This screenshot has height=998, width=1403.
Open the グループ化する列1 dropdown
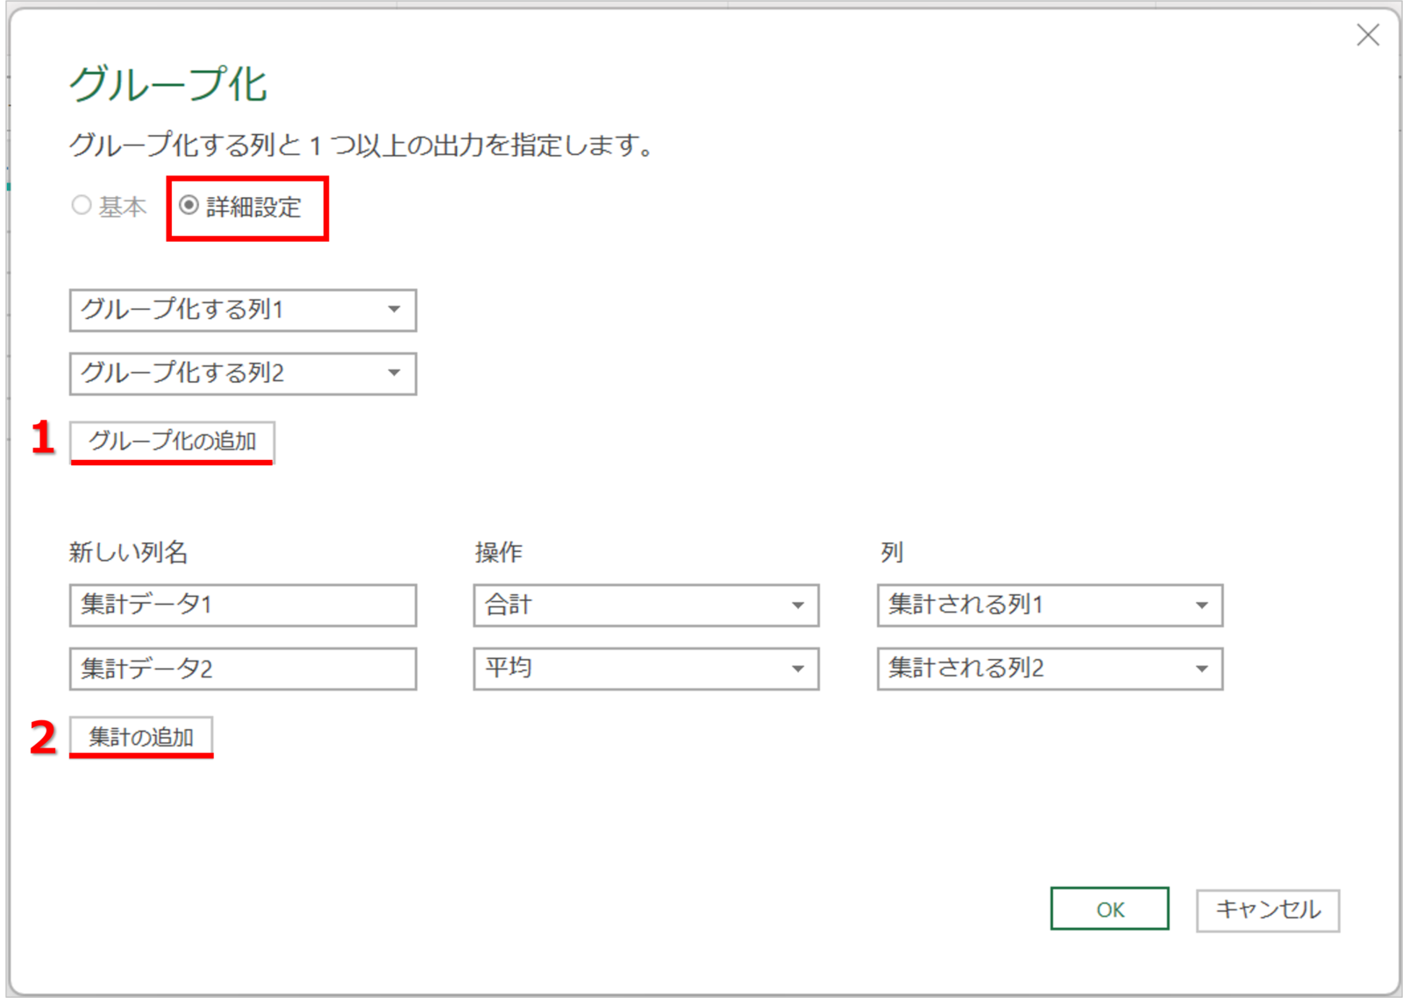[243, 310]
